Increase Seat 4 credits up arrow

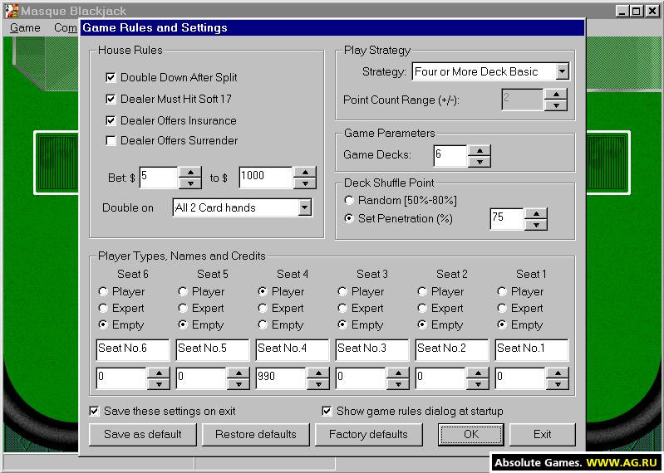pyautogui.click(x=318, y=373)
